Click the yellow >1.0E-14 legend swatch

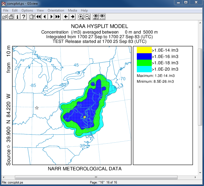144,50
